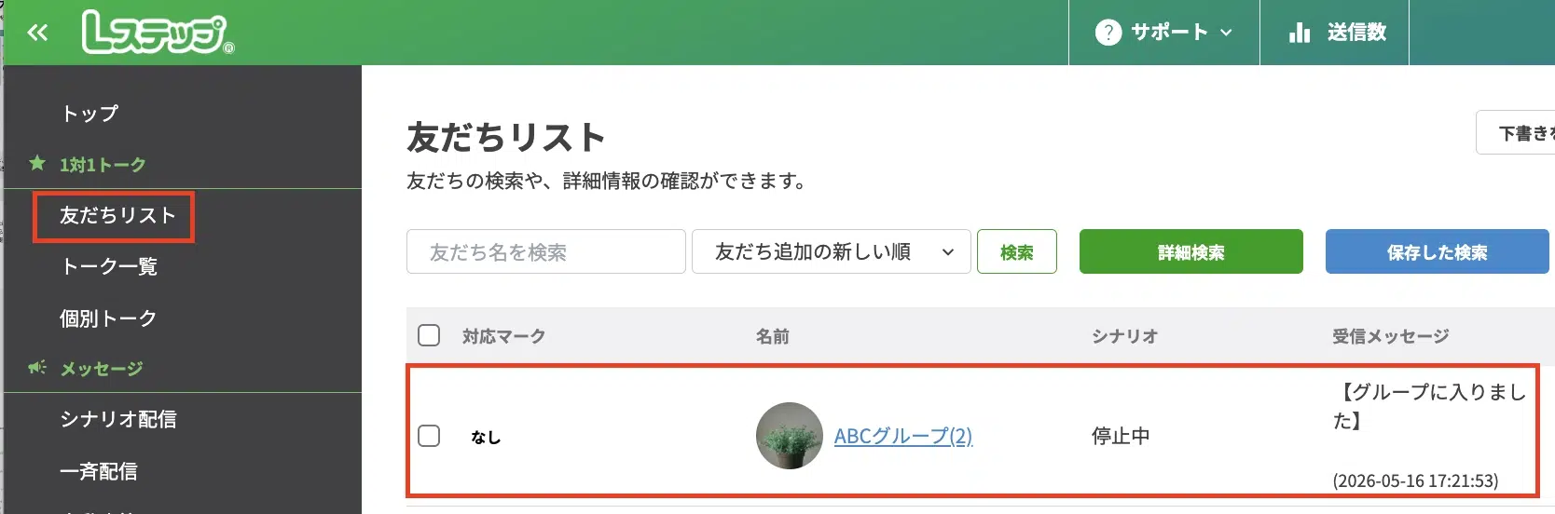Click star icon beside 1対1トーク
Screen dimensions: 1555x514
[x=37, y=163]
